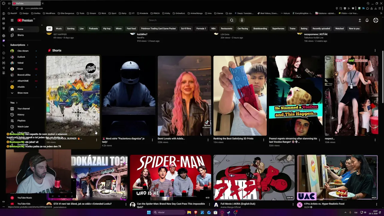The image size is (384, 216).
Task: Open the YouTube hamburger guide menu
Action: [12, 20]
